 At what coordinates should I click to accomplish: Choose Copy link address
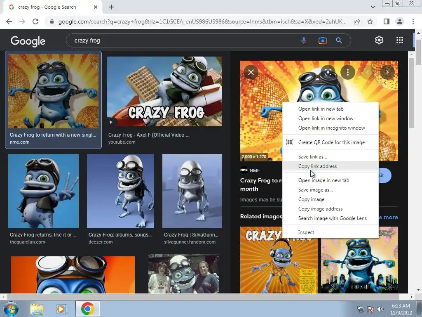[331, 166]
